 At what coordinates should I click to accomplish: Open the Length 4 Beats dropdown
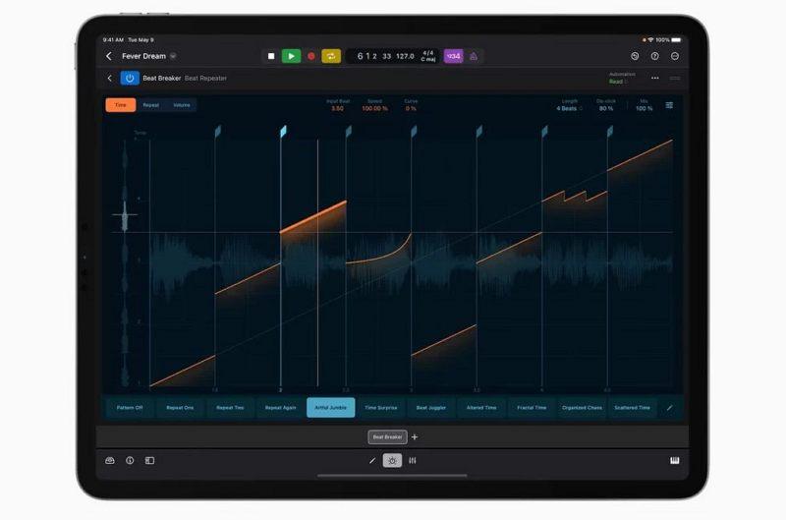569,108
